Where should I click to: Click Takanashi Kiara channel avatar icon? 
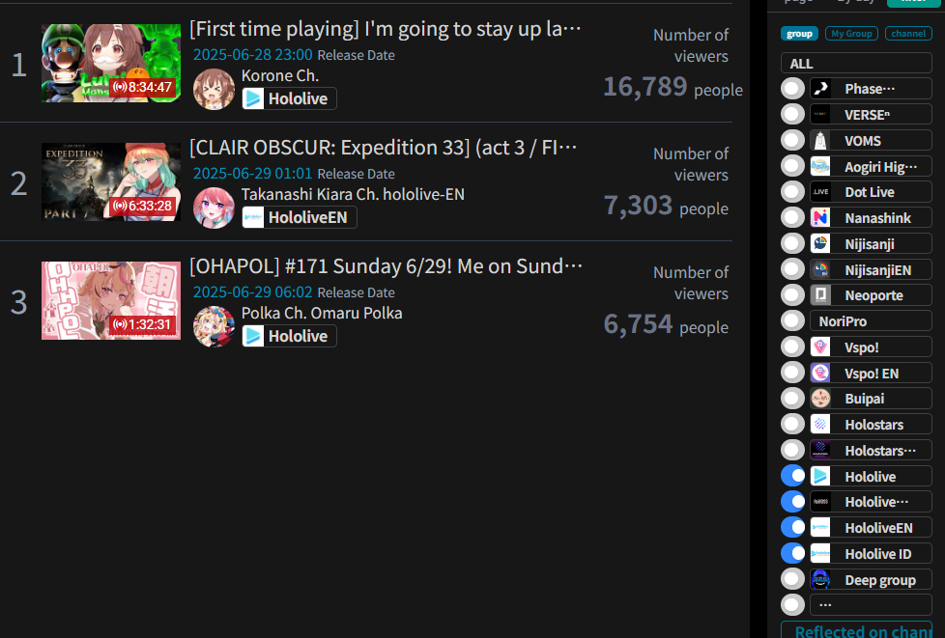(x=214, y=208)
